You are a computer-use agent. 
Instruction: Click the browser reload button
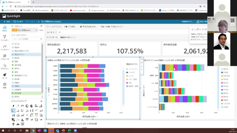[x=10, y=6]
